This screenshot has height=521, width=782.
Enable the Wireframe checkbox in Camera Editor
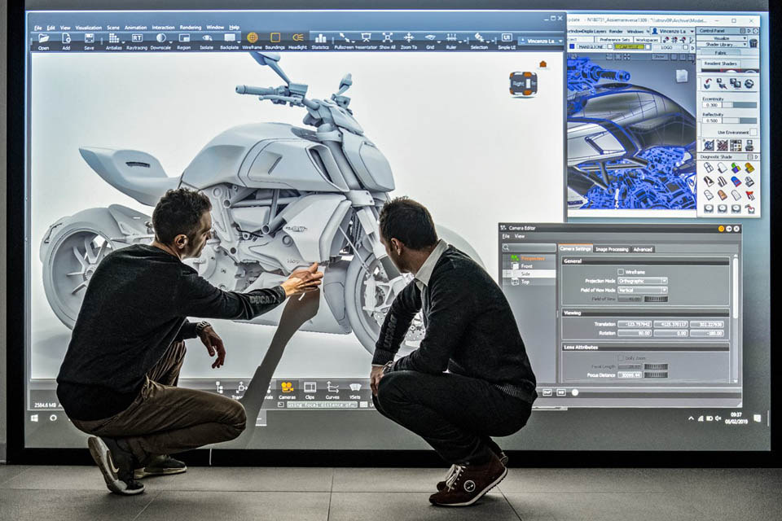pyautogui.click(x=621, y=272)
